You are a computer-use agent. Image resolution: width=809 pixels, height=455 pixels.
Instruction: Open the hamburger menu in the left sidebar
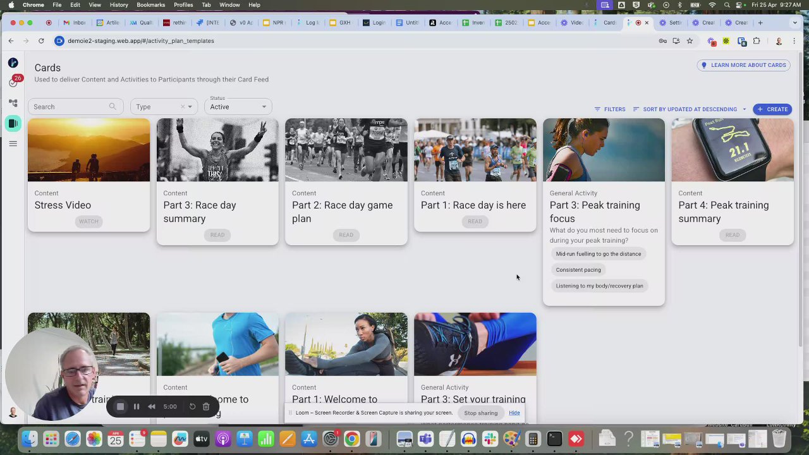(x=13, y=143)
